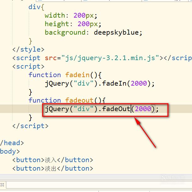Image resolution: width=192 pixels, height=192 pixels.
Task: Click the horizontal scrollbar below the code
Action: (x=96, y=177)
